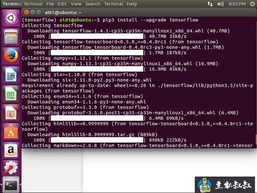This screenshot has height=193, width=257.
Task: Open the network indicator in top panel
Action: 210,4
